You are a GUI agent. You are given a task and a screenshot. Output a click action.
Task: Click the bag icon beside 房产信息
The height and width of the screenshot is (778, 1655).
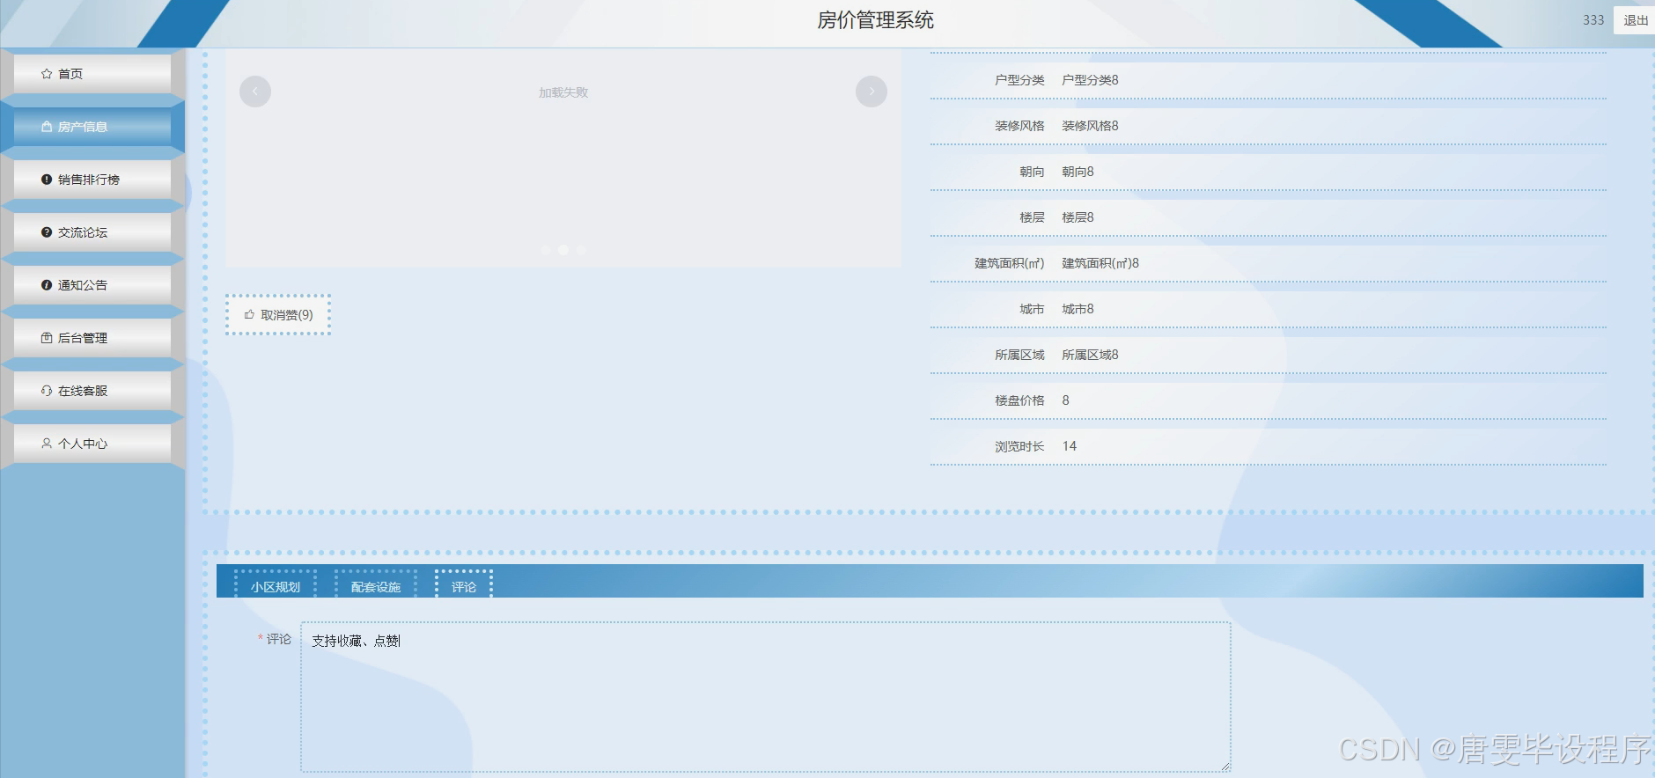click(x=47, y=127)
